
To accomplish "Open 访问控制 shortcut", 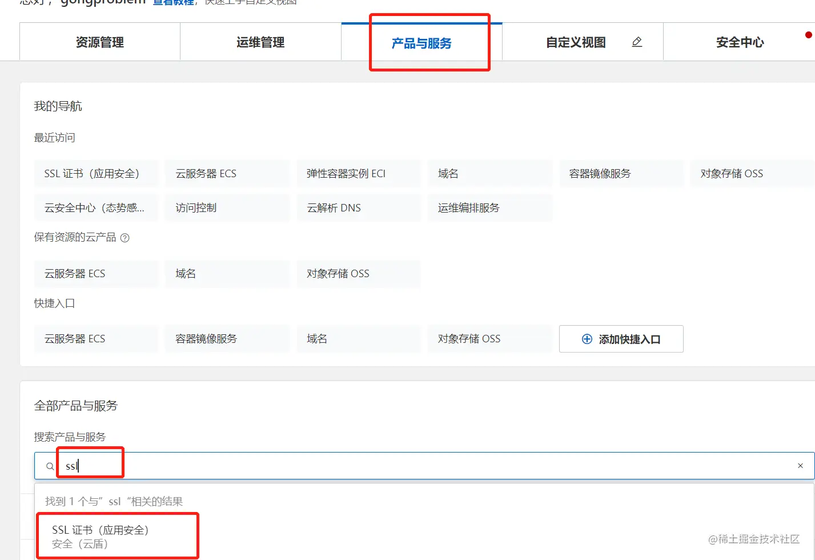I will click(227, 208).
